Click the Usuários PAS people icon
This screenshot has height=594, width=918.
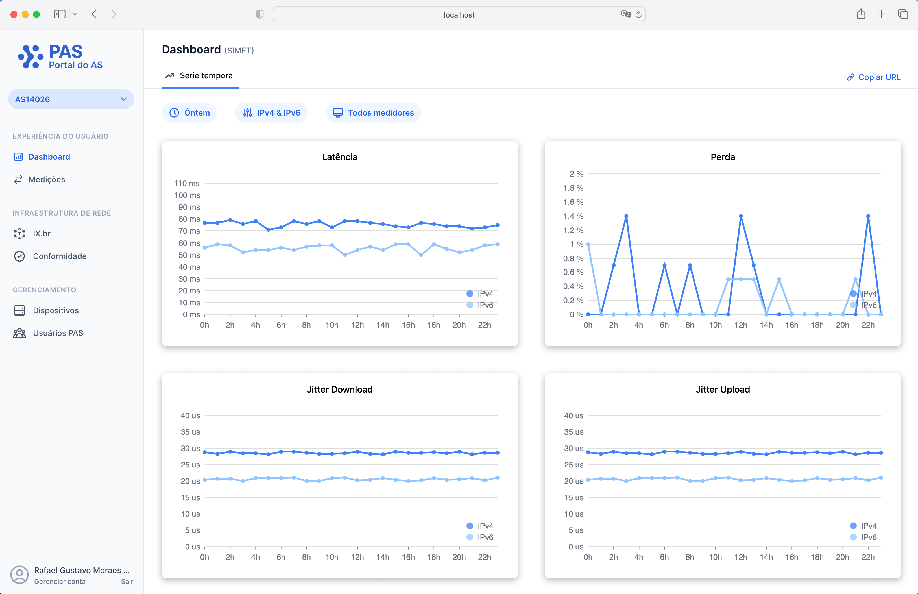tap(19, 333)
